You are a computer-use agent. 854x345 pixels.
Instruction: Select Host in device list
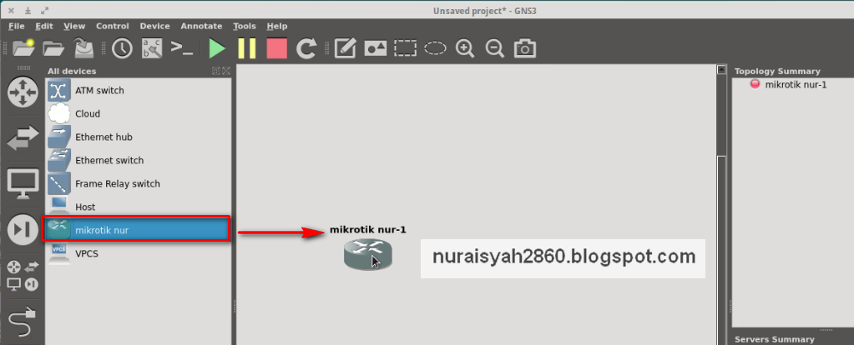[138, 207]
